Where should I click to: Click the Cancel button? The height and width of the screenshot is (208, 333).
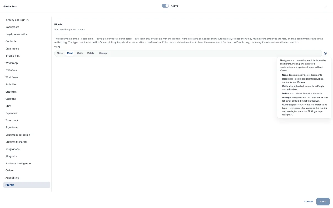click(309, 202)
